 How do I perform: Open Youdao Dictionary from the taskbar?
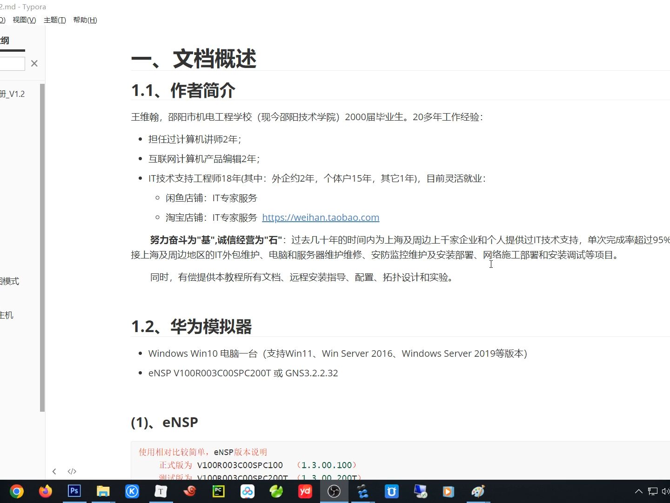coord(305,491)
